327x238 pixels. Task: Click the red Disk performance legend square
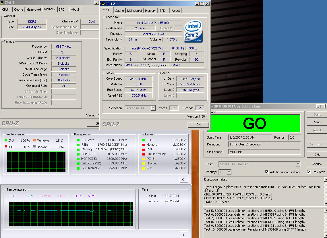click(6, 147)
